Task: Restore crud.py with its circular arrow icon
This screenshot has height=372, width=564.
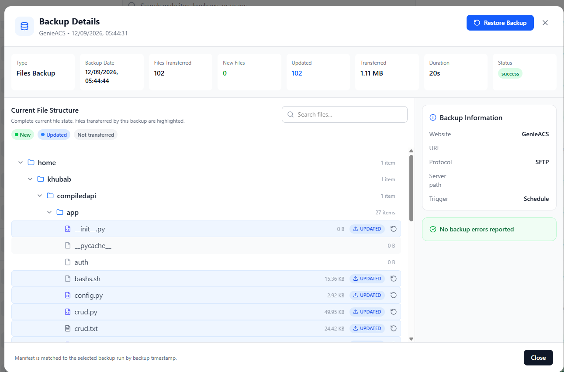Action: click(393, 312)
